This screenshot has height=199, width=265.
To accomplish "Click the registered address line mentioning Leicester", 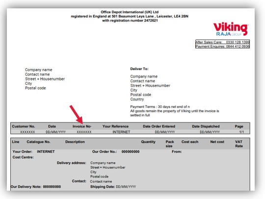I will [130, 16].
